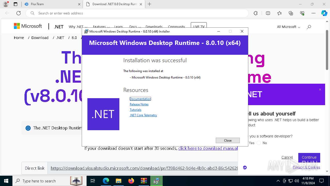Screen dimensions: 330x186
Task: Open the Downloads nav item
Action: point(154,27)
